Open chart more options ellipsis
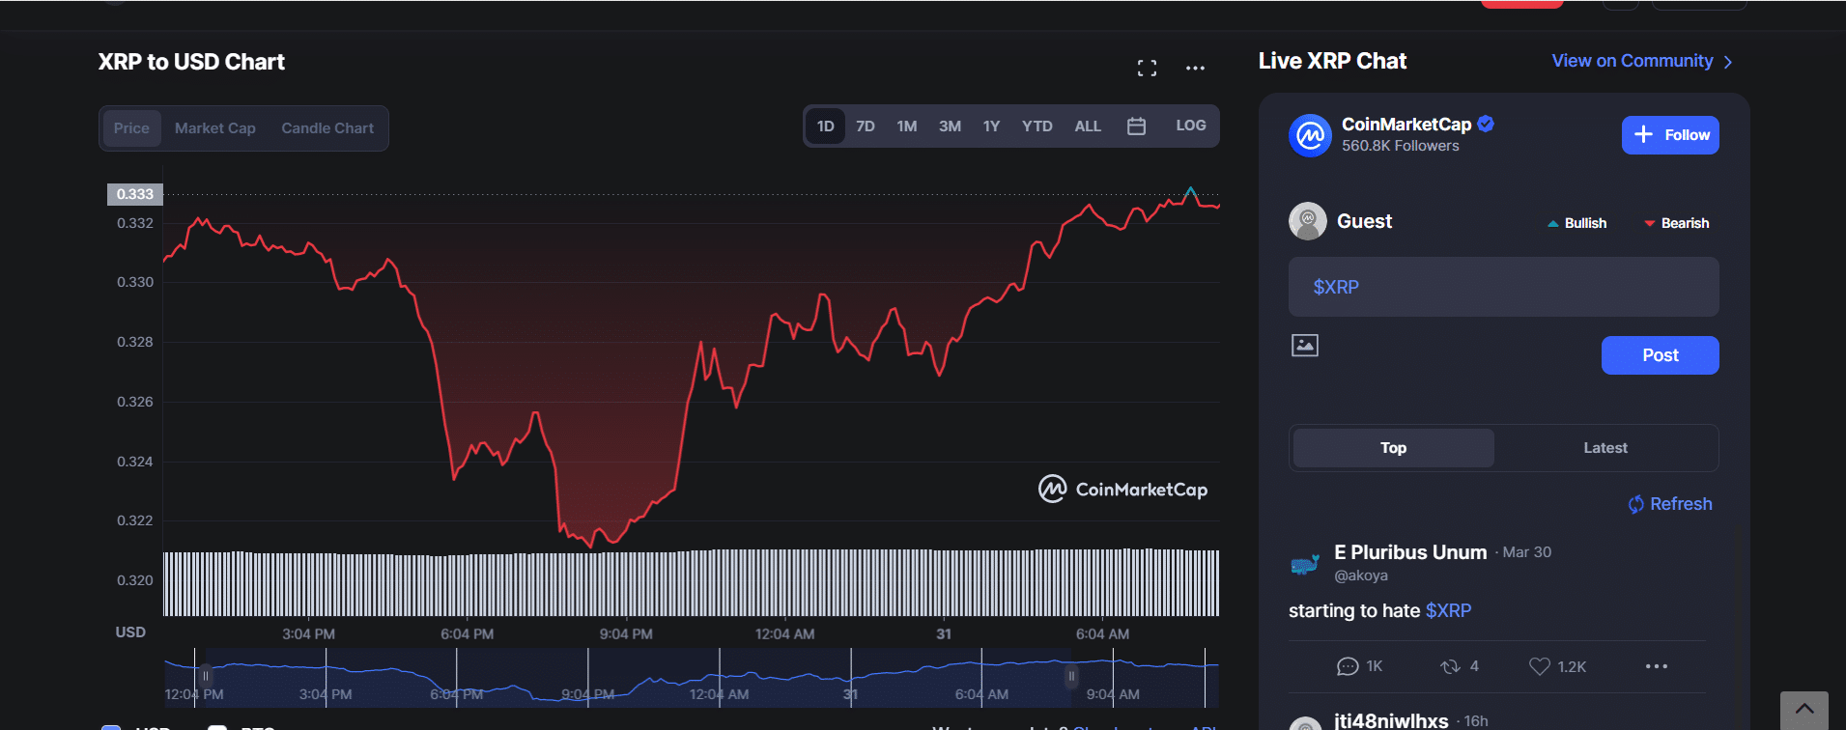Screen dimensions: 1846x730 pos(1195,68)
